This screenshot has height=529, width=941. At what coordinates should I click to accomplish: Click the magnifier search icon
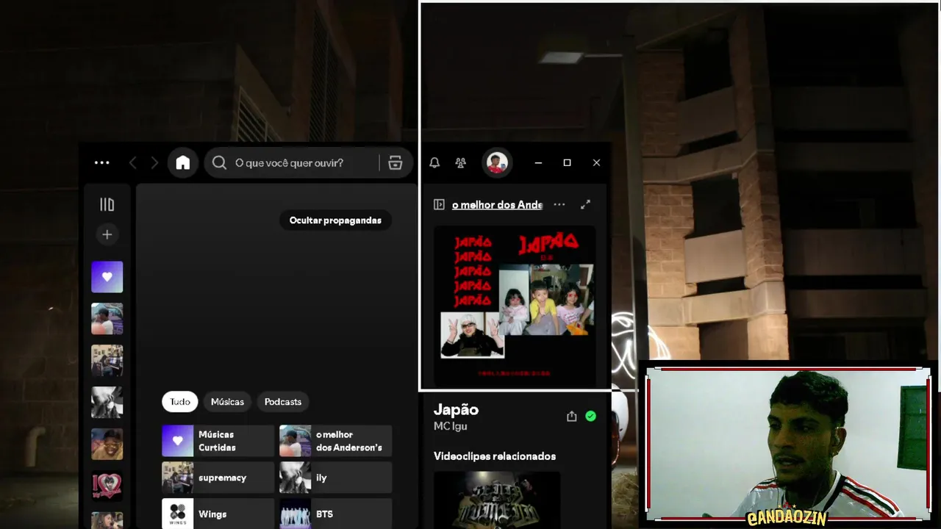coord(219,163)
